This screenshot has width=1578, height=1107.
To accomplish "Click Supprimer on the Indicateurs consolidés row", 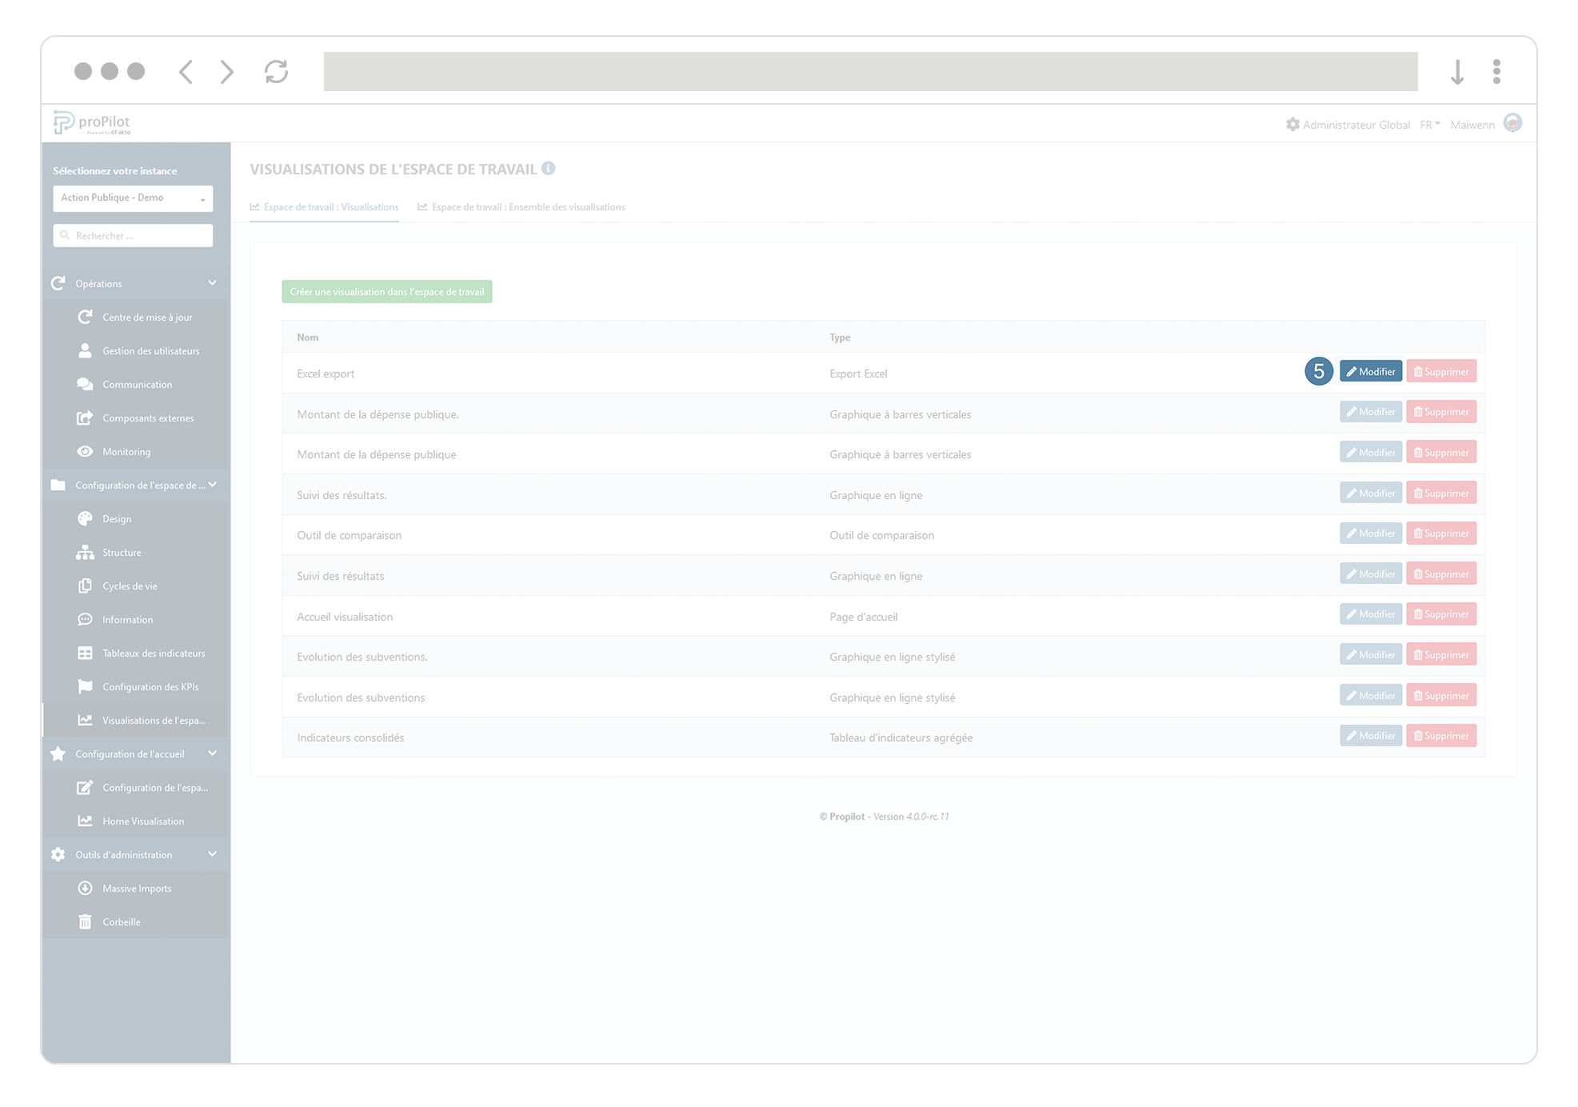I will click(x=1440, y=735).
